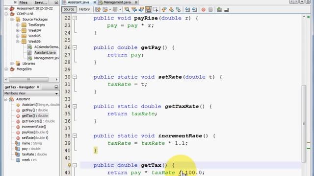The height and width of the screenshot is (176, 314).
Task: Click red Start Macro Recording icon
Action: [x=203, y=9]
